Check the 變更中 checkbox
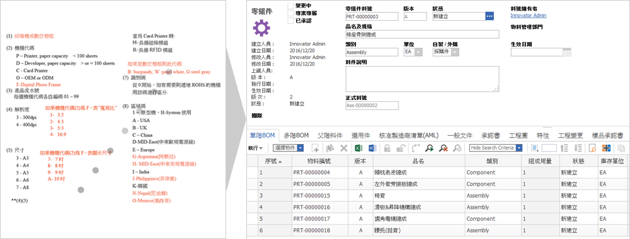 [291, 6]
